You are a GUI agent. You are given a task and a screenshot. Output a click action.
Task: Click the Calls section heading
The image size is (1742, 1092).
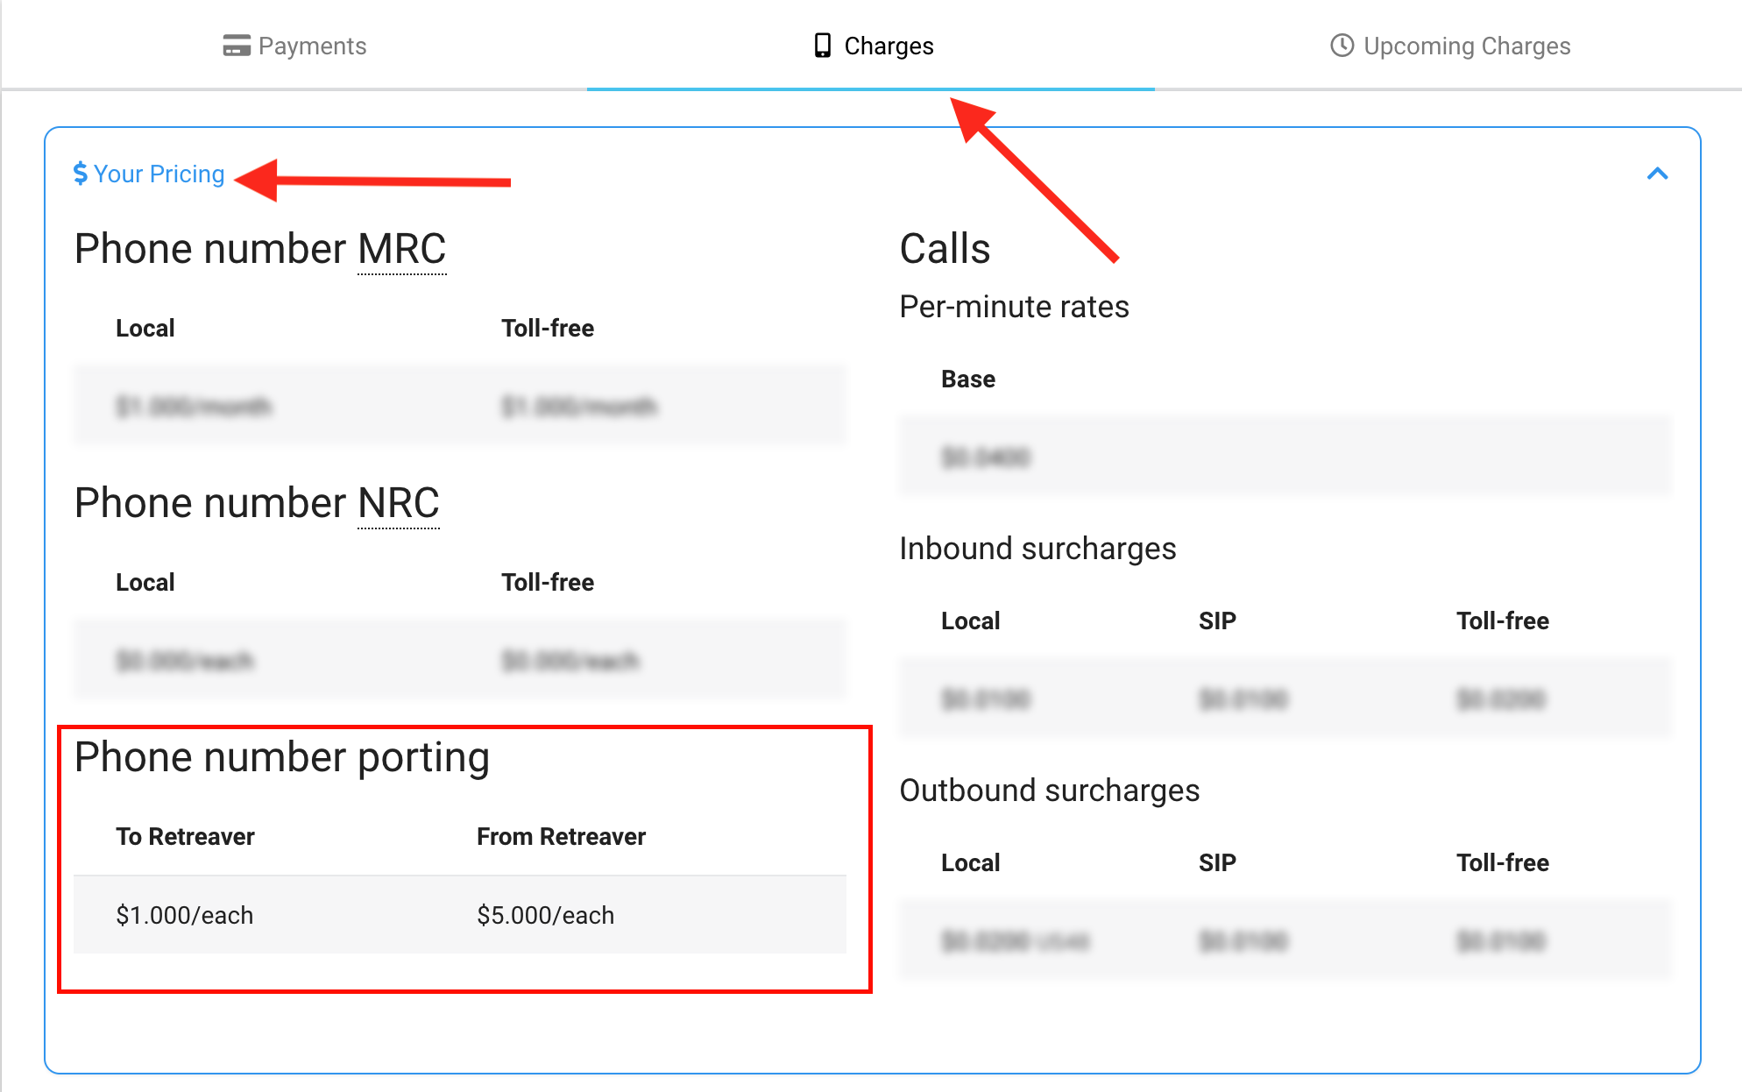click(x=945, y=249)
